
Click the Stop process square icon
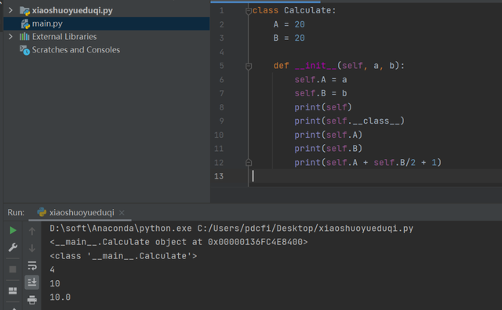tap(13, 269)
